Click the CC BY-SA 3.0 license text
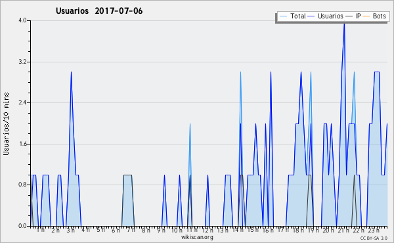 [374, 238]
